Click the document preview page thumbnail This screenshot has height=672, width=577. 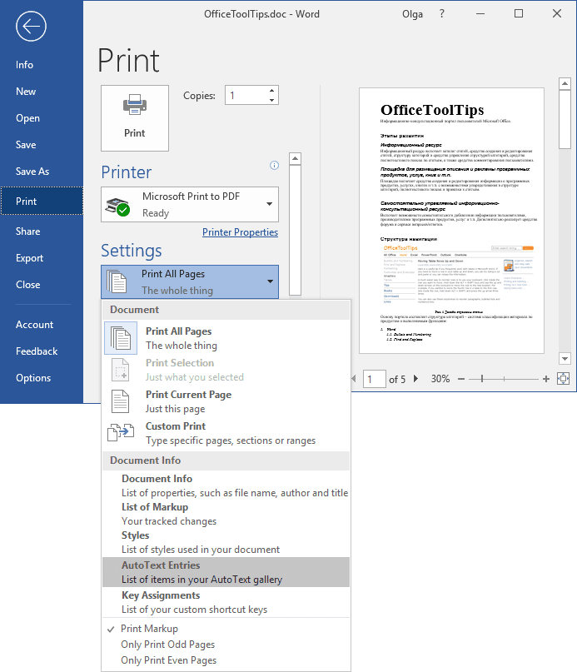coord(452,221)
